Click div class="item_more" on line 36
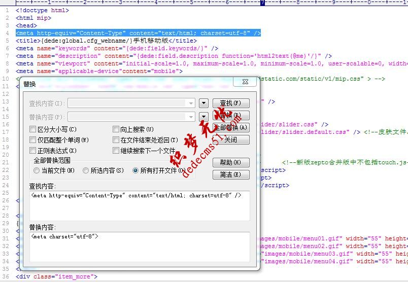Viewport: 408px width, 282px height. (x=56, y=276)
